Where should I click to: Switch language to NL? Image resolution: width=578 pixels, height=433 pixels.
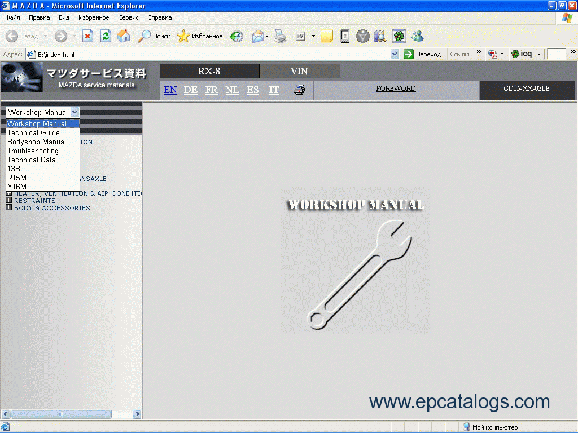tap(232, 90)
